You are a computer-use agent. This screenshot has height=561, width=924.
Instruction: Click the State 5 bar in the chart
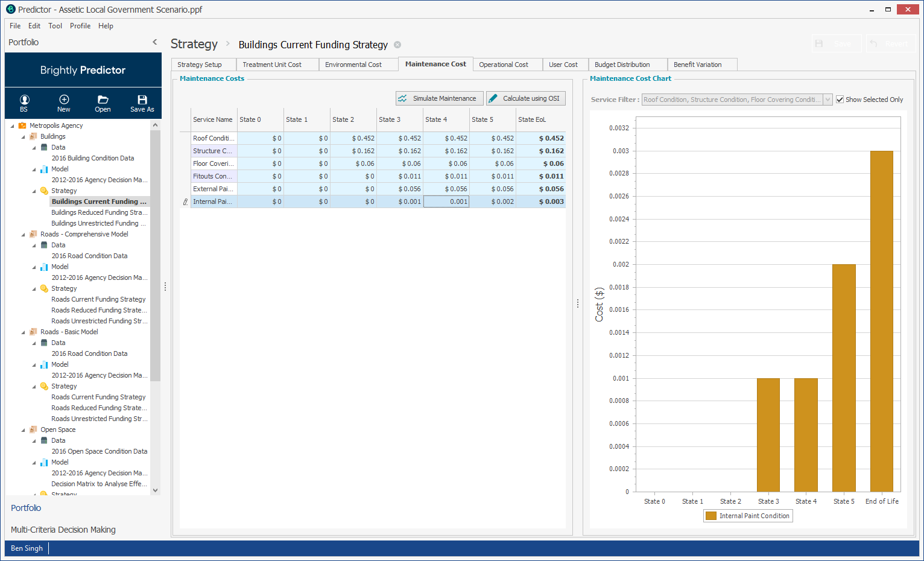click(844, 378)
